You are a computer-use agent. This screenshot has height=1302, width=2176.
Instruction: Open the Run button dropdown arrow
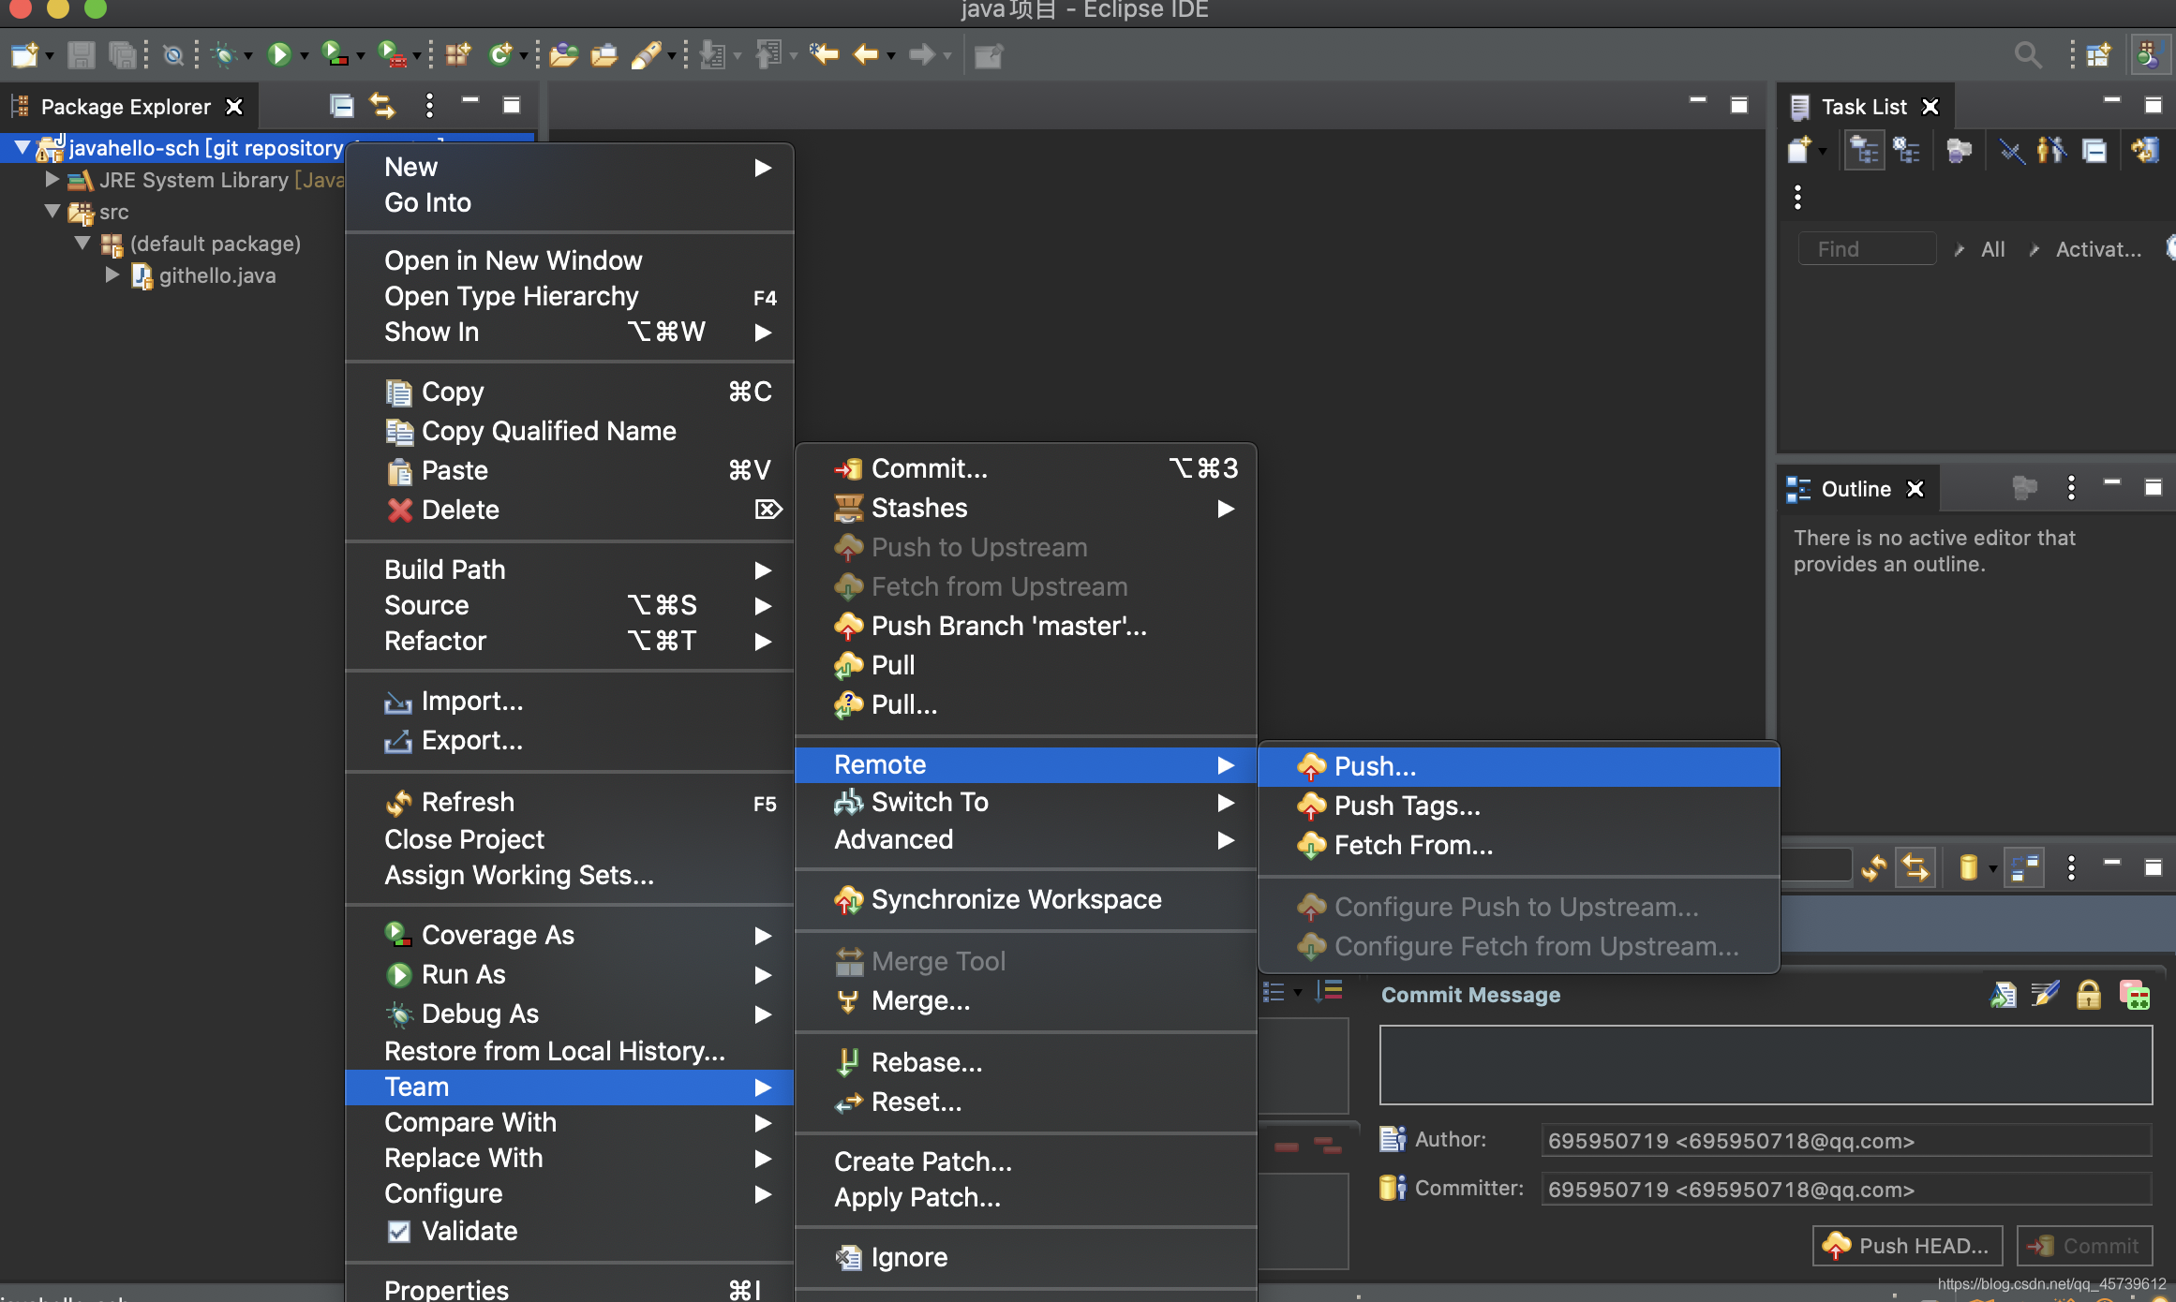click(304, 56)
